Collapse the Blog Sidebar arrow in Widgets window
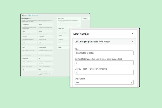Screen dimensions: 162x108 pyautogui.click(x=79, y=19)
